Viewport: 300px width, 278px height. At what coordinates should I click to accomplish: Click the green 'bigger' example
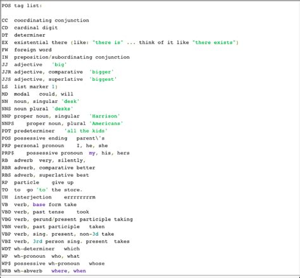click(101, 72)
